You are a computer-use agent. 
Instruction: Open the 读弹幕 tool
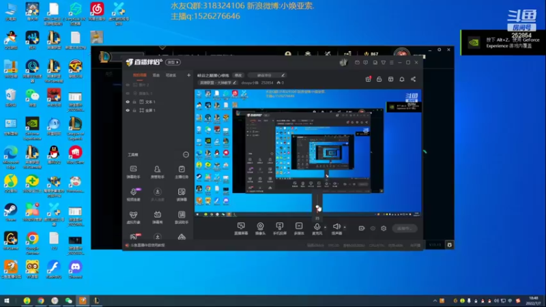[182, 194]
